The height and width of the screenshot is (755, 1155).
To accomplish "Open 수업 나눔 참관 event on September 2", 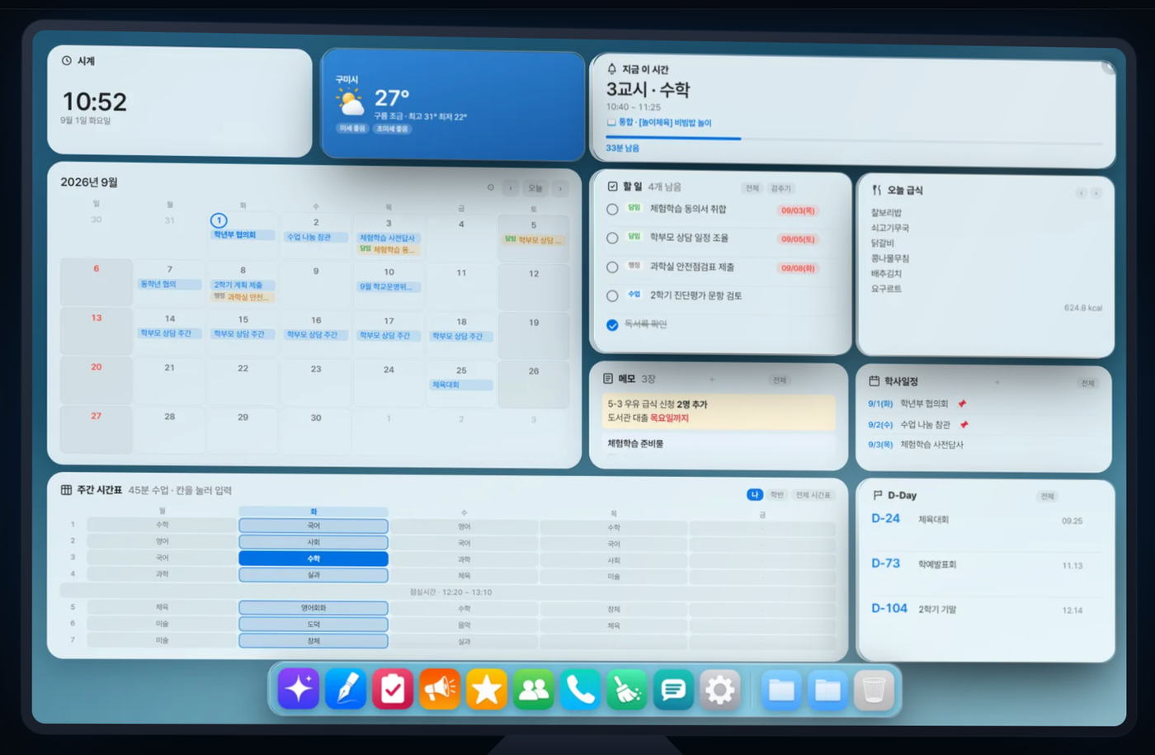I will pos(316,237).
